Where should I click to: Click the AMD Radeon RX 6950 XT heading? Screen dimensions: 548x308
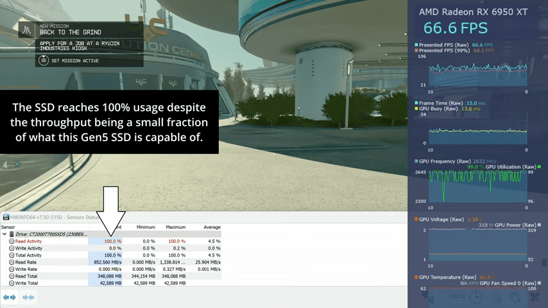(473, 12)
